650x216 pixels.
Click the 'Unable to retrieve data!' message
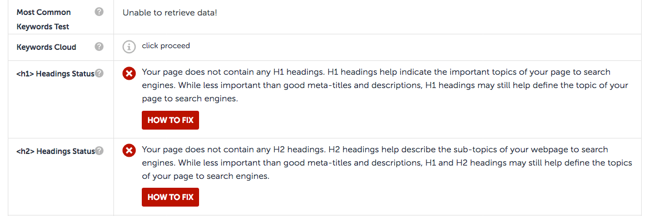(170, 13)
